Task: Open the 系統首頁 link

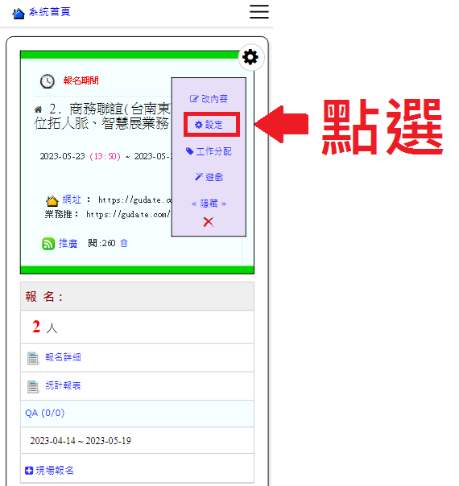Action: click(x=50, y=12)
